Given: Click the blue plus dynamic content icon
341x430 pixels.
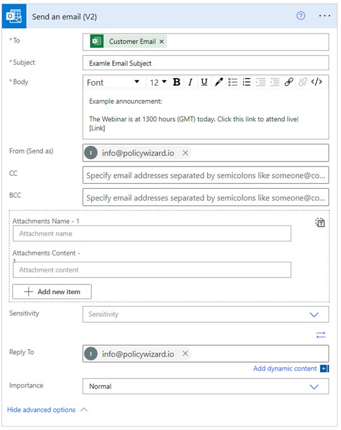Looking at the screenshot, I should (326, 369).
